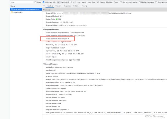Click the :path uploads header line
Viewport: 167px width, 119px height.
click(73, 73)
